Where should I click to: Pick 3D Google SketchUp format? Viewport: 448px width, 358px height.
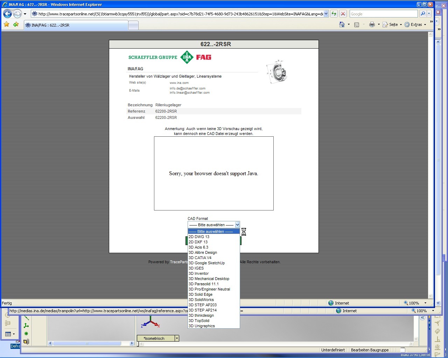click(214, 263)
